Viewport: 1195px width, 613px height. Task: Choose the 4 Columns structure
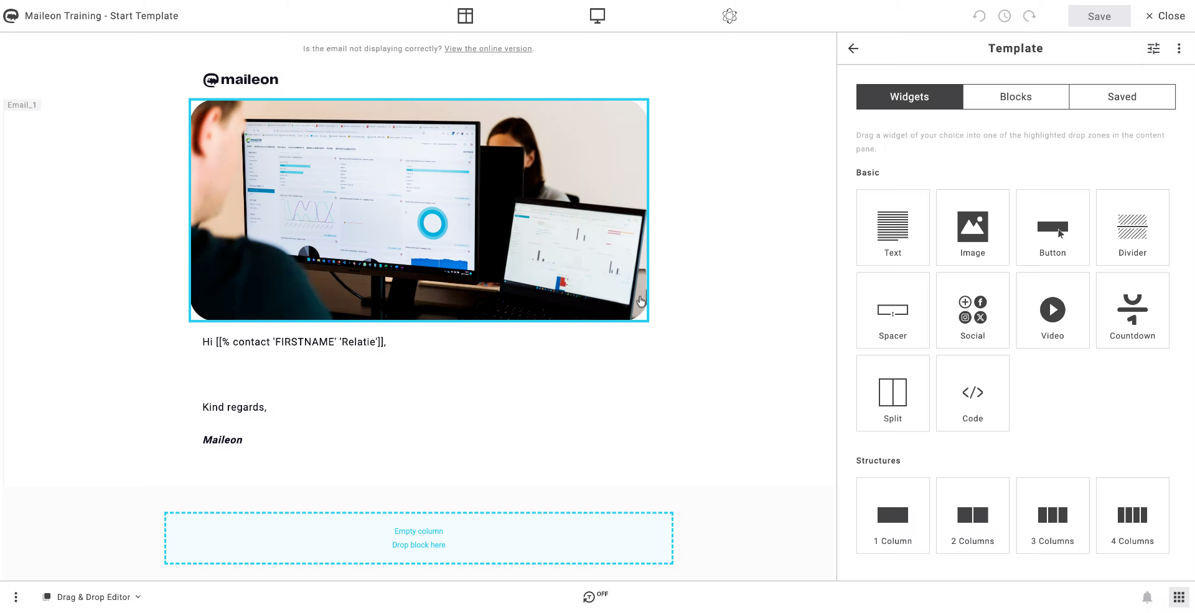(x=1132, y=516)
